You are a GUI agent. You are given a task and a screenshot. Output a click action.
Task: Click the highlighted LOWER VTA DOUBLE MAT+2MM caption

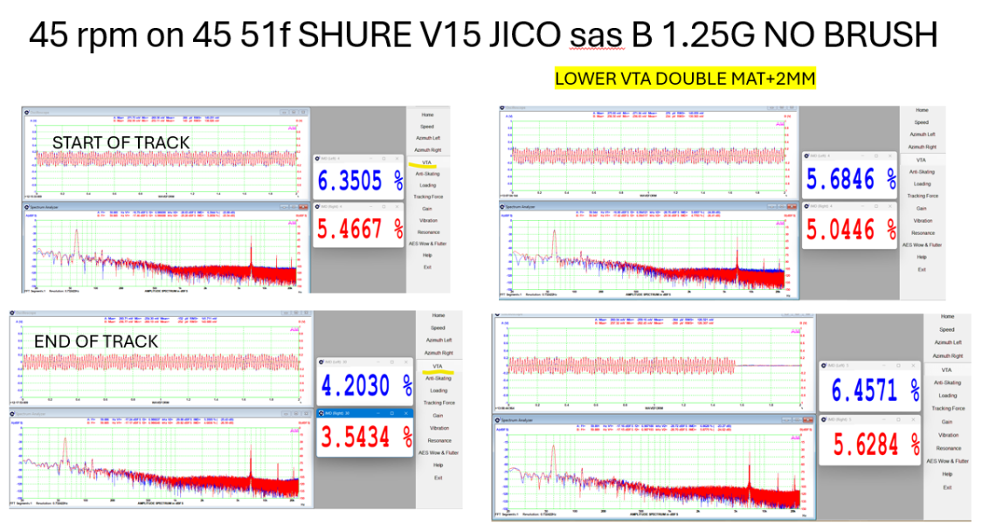pyautogui.click(x=685, y=78)
